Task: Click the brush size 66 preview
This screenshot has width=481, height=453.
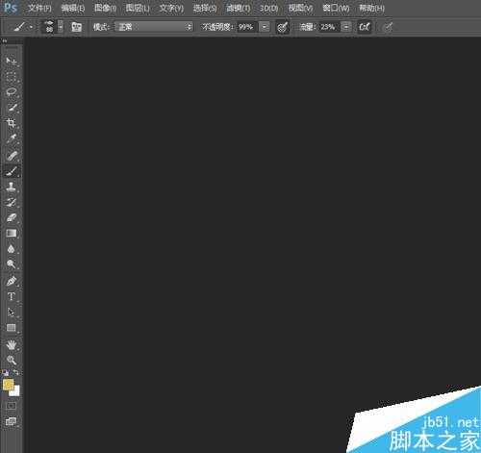Action: (x=49, y=27)
